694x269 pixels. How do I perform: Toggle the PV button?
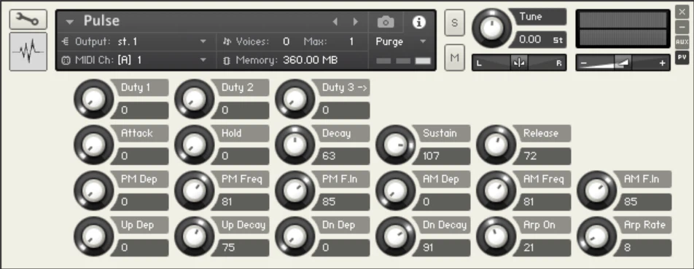tap(682, 57)
